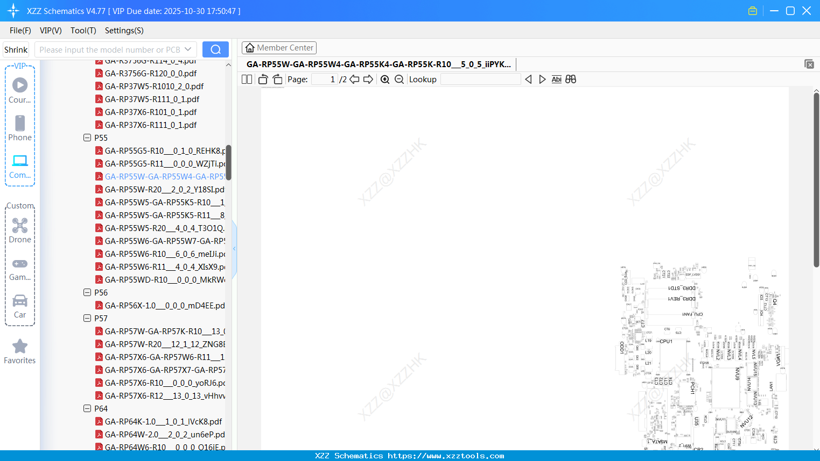Select the highlighted GA-RP55W-GA-RP55W4 tree file

(160, 176)
